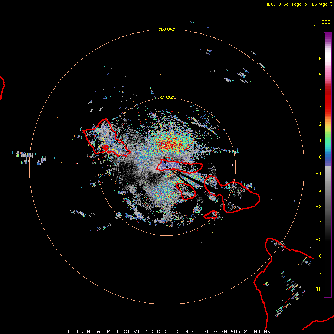334x334 pixels.
Task: Click the 3 dB value on the scale
Action: (x=320, y=108)
